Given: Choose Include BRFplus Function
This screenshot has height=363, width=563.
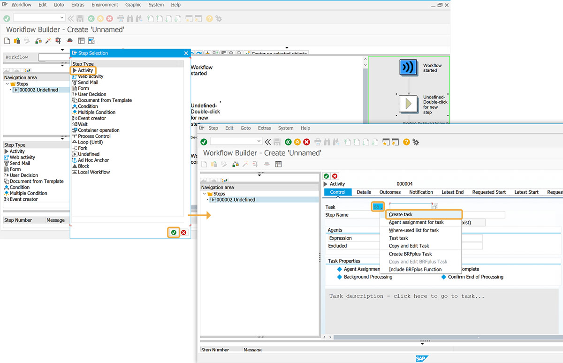Looking at the screenshot, I should [x=415, y=269].
